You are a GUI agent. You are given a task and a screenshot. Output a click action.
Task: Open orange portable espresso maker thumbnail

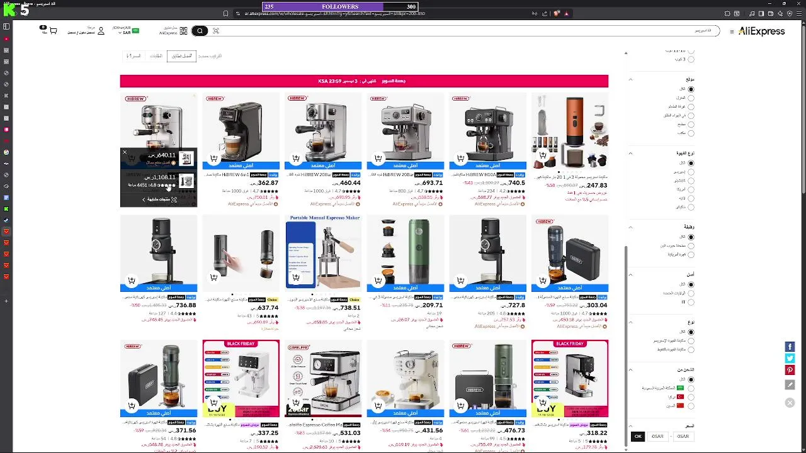click(x=570, y=131)
